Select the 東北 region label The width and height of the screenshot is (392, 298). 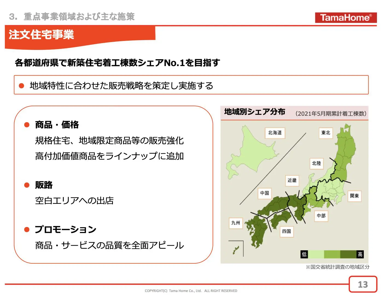[x=326, y=133]
